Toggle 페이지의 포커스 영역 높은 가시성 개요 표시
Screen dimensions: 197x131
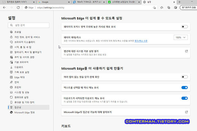184,27
